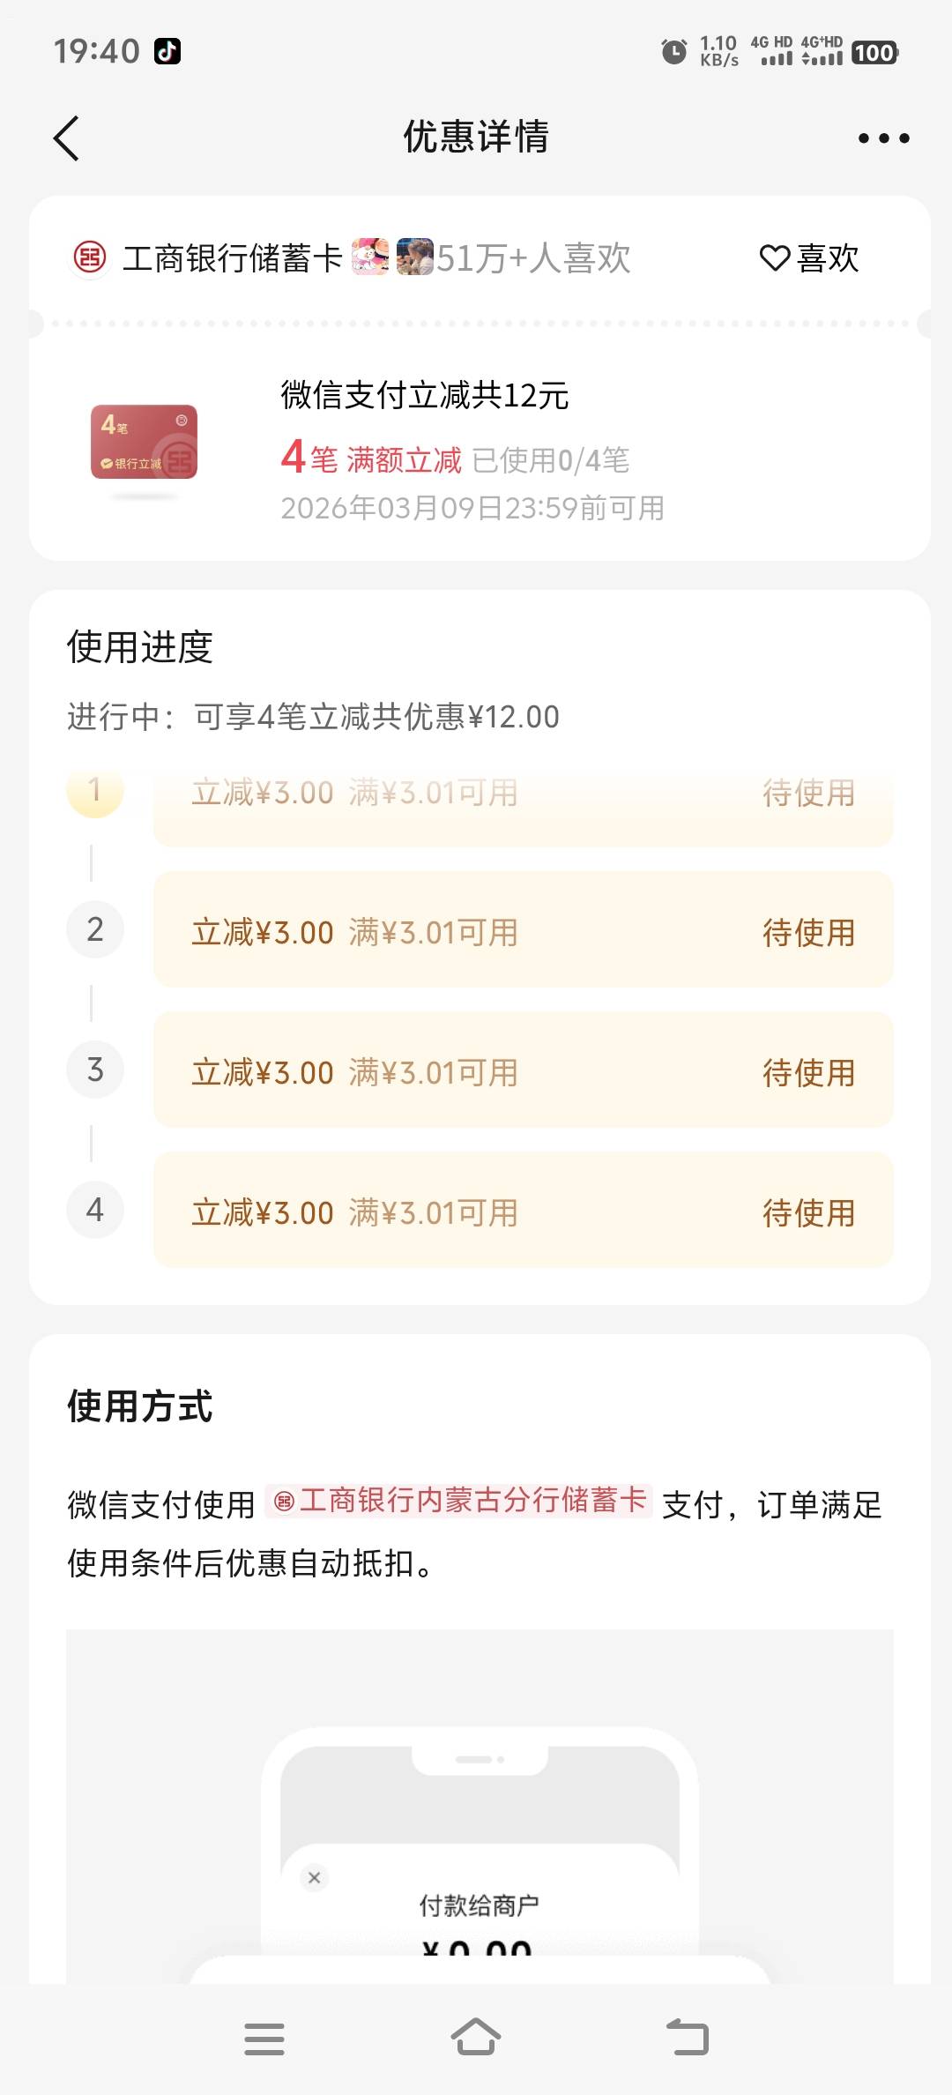Open the three-dot more options menu
Screen dimensions: 952x2095
883,138
